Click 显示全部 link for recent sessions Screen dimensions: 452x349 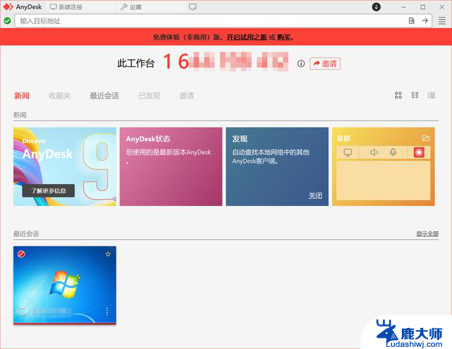click(x=427, y=233)
